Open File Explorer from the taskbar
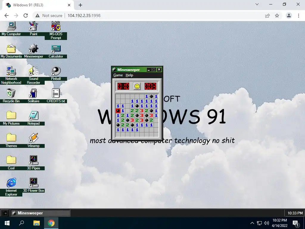The width and height of the screenshot is (305, 229). pos(36,223)
